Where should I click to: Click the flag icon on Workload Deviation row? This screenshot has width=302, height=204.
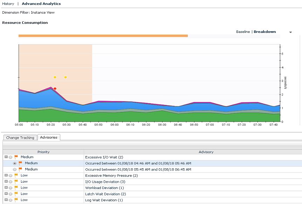point(16,188)
